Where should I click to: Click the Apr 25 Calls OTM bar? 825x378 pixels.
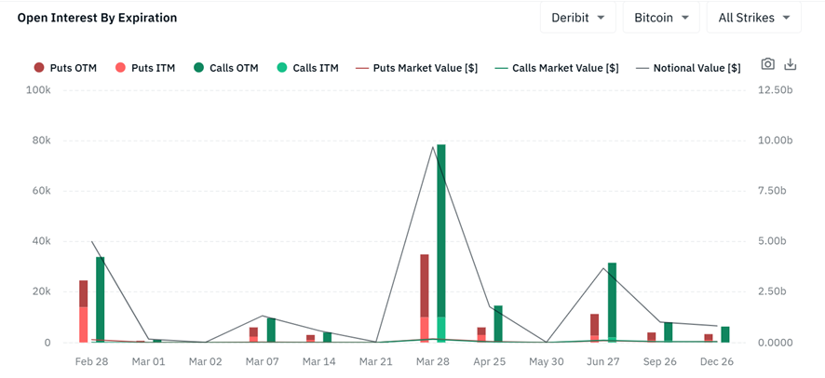pos(498,322)
